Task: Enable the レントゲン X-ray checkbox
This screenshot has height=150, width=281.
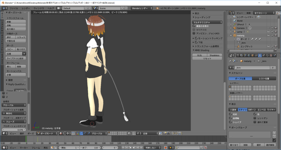Action: click(255, 118)
